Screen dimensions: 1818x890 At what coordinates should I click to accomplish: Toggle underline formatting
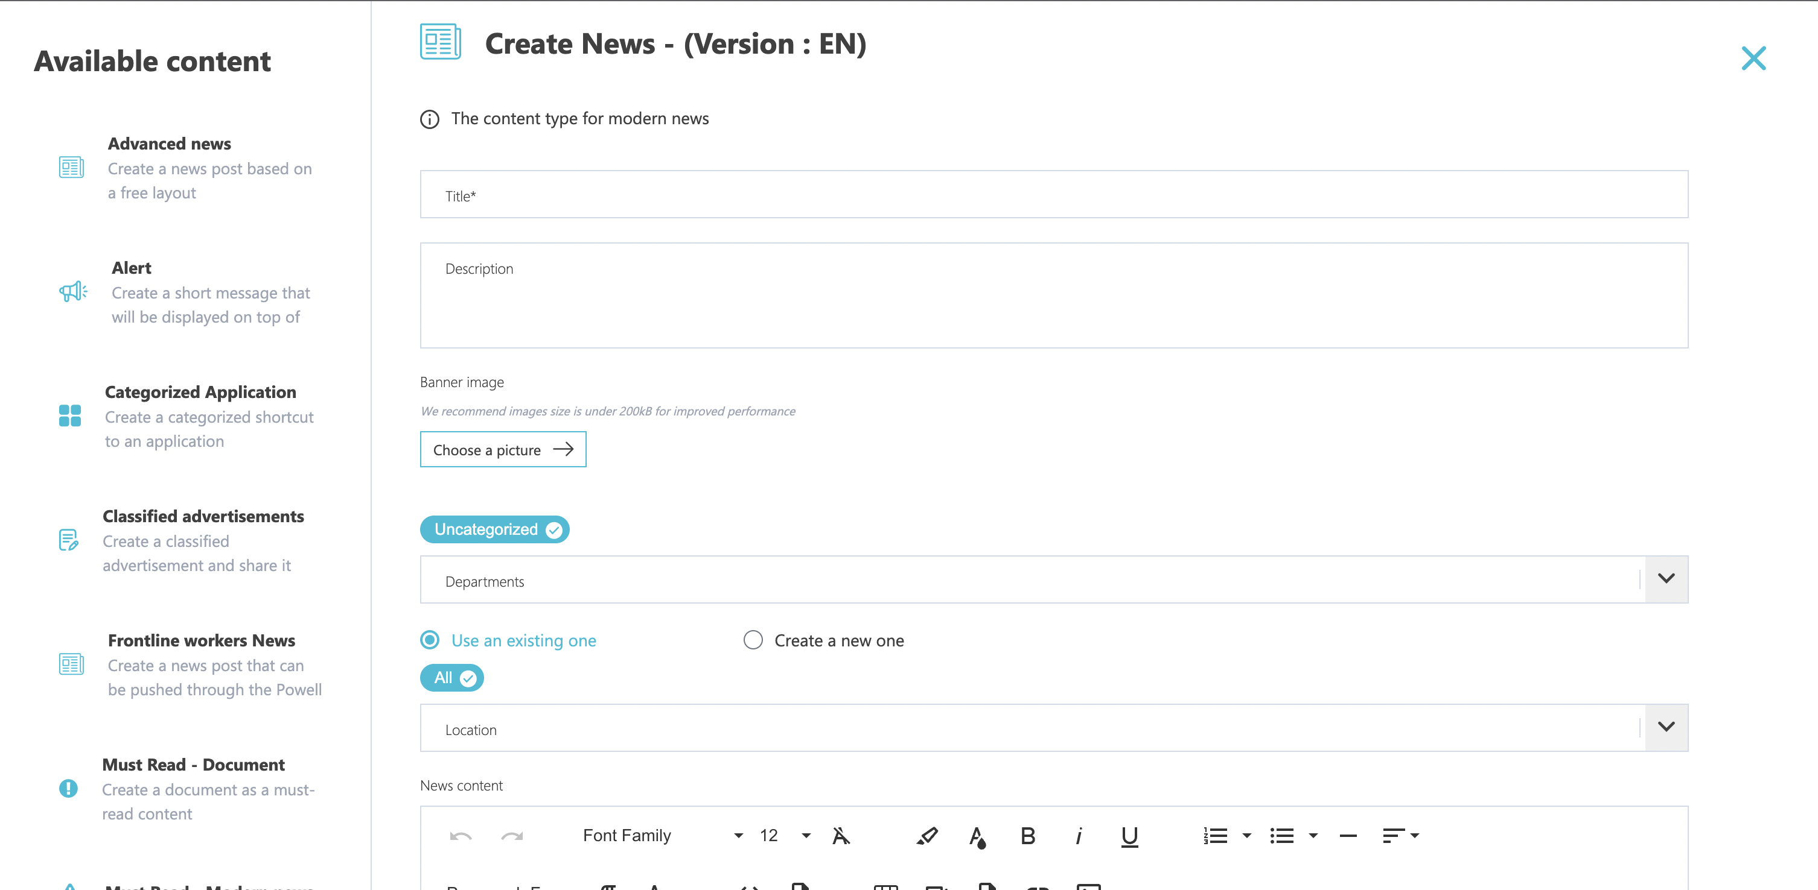(1129, 836)
